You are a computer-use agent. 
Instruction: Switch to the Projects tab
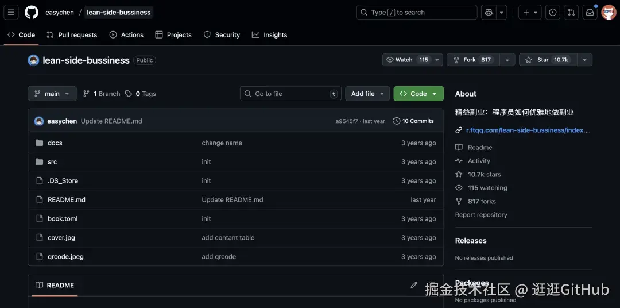(x=173, y=35)
